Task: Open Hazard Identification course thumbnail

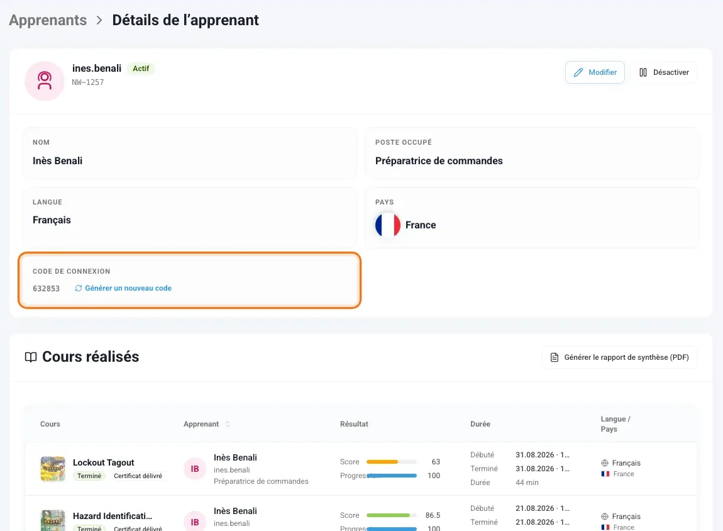Action: pyautogui.click(x=53, y=520)
